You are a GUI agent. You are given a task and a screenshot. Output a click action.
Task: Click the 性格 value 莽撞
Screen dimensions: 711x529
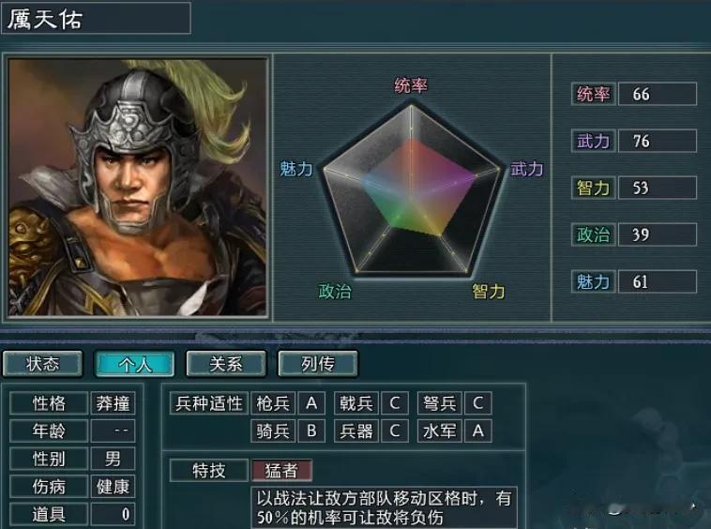[x=113, y=403]
